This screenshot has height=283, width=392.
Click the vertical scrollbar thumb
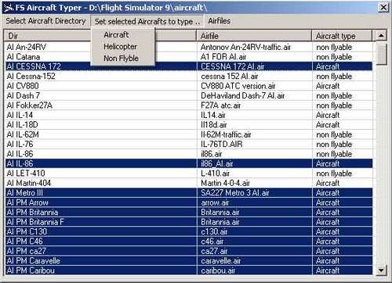[x=381, y=54]
